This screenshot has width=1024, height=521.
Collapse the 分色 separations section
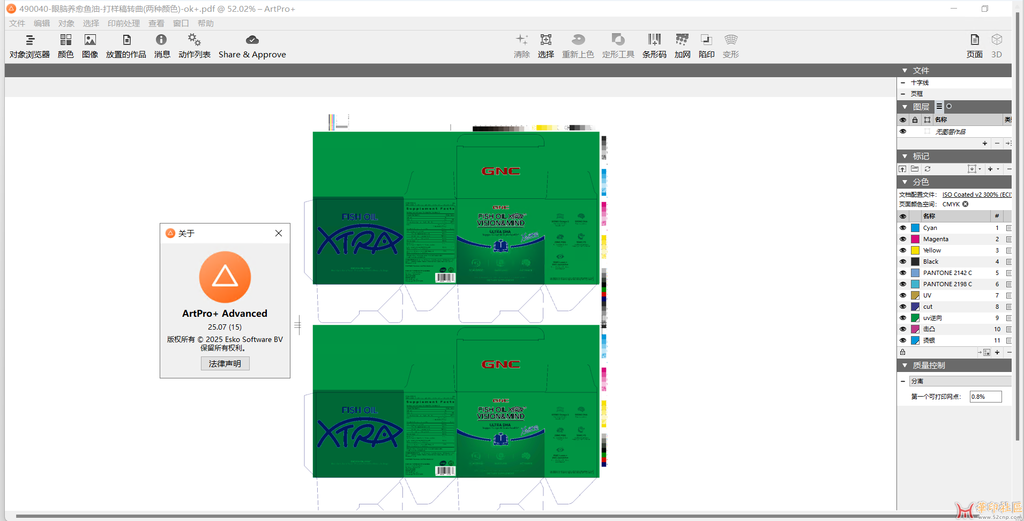click(x=905, y=182)
